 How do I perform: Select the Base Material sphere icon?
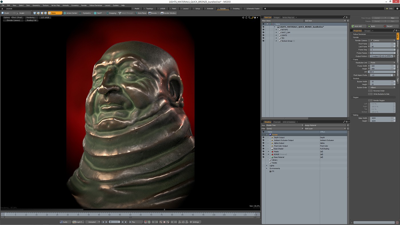pos(272,157)
